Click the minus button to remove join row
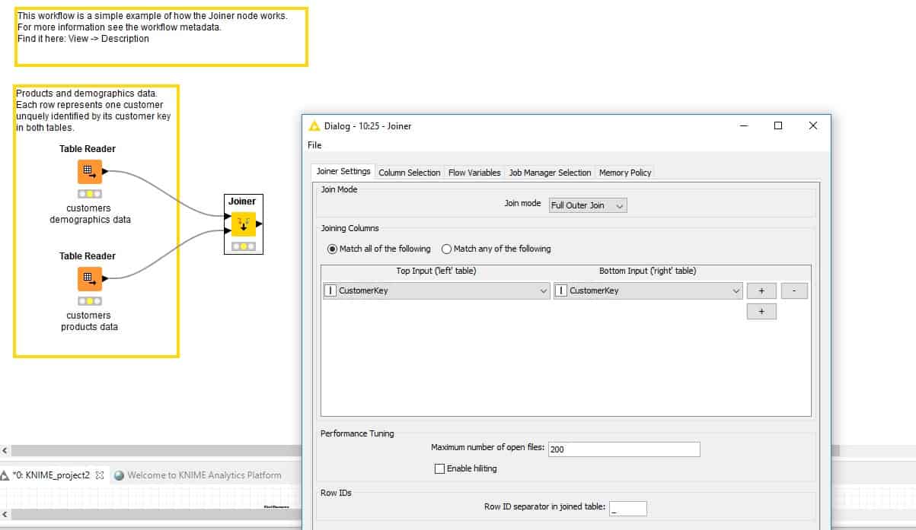Viewport: 916px width, 530px height. click(x=794, y=290)
